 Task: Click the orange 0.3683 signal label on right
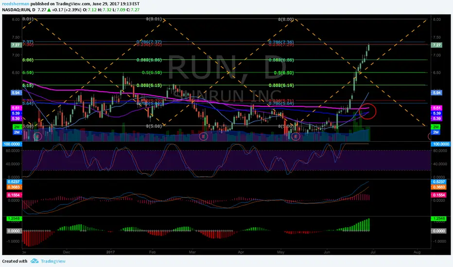[438, 187]
